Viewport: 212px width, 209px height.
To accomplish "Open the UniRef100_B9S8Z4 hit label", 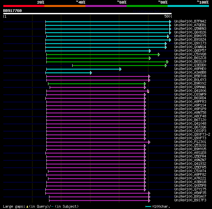I will pyautogui.click(x=190, y=39).
